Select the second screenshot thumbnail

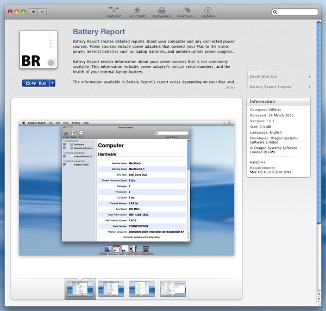click(x=111, y=289)
